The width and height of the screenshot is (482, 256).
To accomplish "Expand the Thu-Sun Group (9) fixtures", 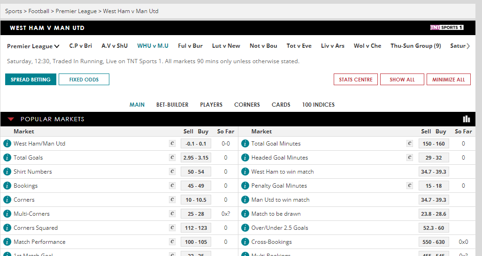I will pyautogui.click(x=416, y=46).
